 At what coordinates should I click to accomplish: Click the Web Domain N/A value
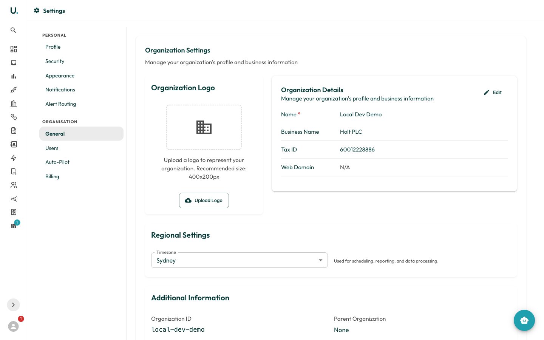click(x=345, y=167)
